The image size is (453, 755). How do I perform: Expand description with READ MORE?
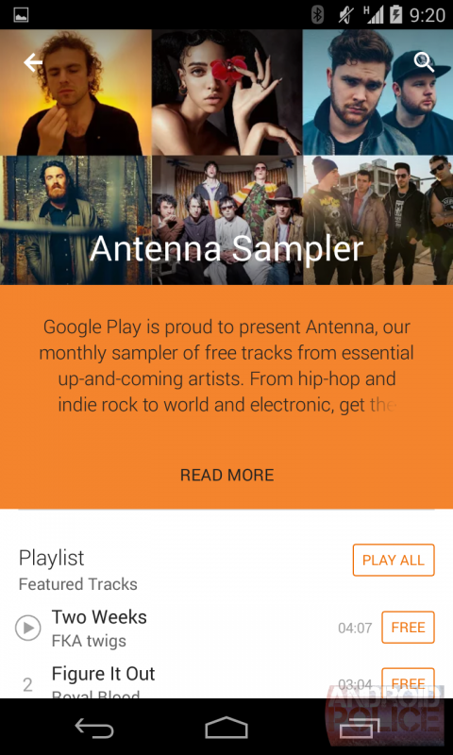click(226, 476)
